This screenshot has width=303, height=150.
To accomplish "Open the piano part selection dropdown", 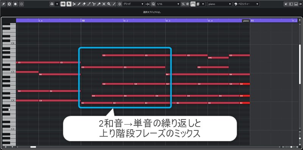I will [x=220, y=4].
